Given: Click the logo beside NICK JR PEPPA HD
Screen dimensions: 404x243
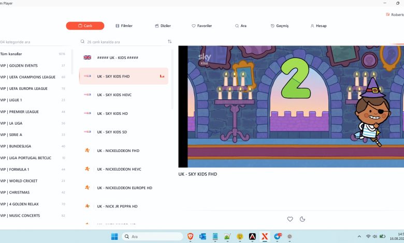Looking at the screenshot, I should pos(88,206).
